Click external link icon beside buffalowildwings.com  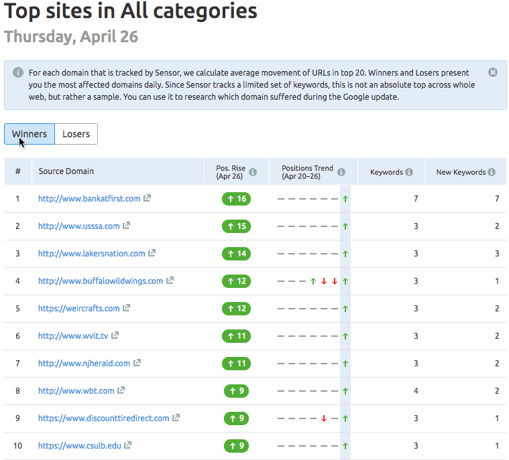pos(170,281)
